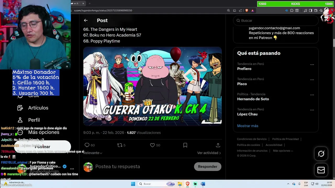Image resolution: width=335 pixels, height=188 pixels.
Task: Expand 'Más opciones' in the footer
Action: coord(283,151)
